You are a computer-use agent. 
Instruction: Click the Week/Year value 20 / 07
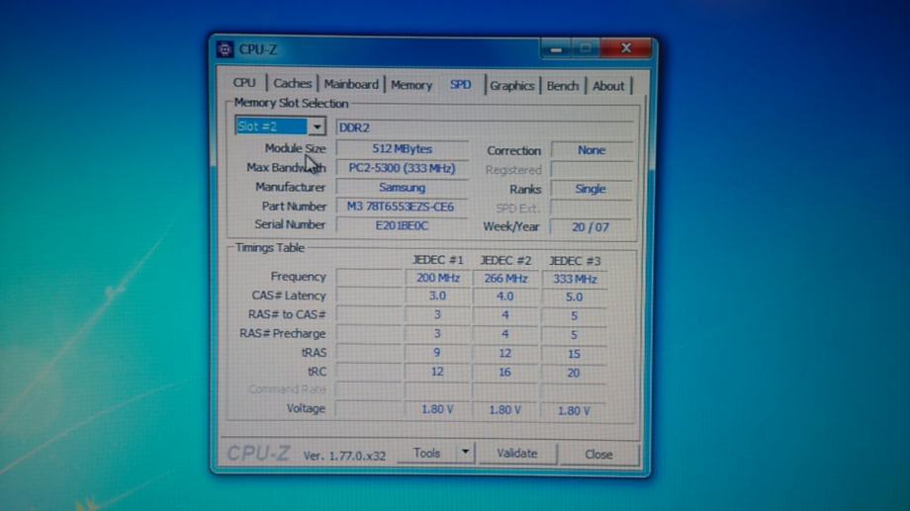[591, 227]
